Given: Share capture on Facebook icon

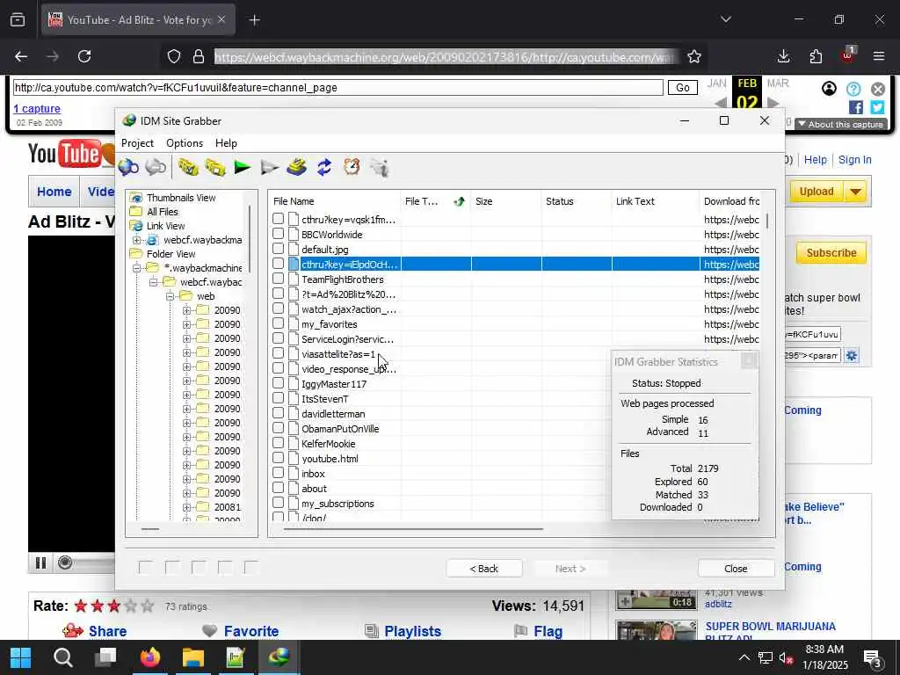Looking at the screenshot, I should click(856, 107).
